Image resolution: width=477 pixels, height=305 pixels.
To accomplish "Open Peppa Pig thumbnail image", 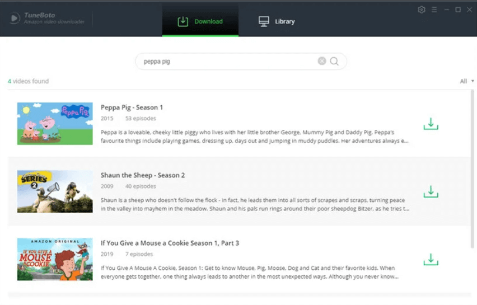I will [55, 124].
